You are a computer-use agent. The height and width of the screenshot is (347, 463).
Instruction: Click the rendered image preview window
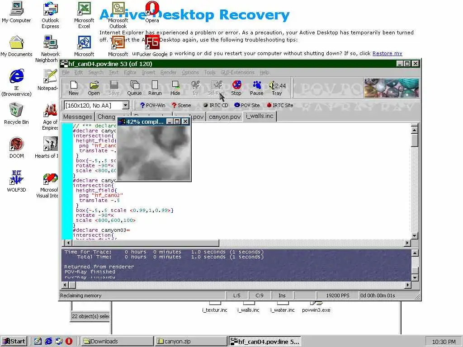[154, 153]
